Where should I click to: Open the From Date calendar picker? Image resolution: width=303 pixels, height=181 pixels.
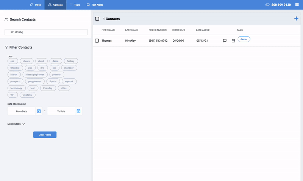(x=39, y=111)
